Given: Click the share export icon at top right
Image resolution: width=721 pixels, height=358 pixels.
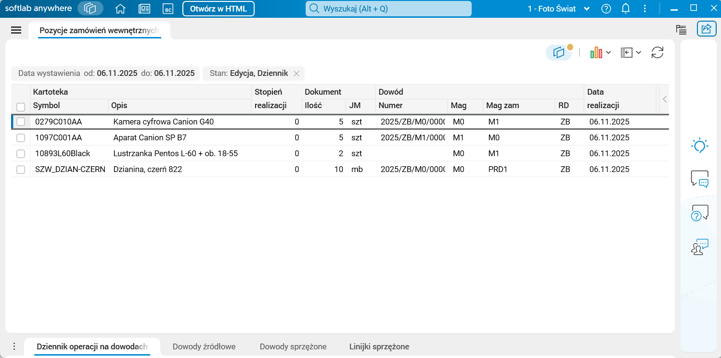Looking at the screenshot, I should 707,29.
